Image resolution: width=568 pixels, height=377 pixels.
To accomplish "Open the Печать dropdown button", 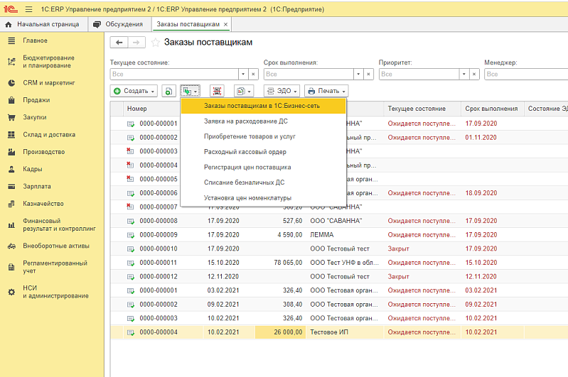I will tap(326, 91).
